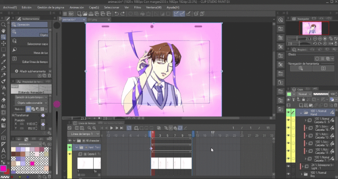Delete subtool with trash icon
The height and width of the screenshot is (179, 338).
tap(50, 75)
